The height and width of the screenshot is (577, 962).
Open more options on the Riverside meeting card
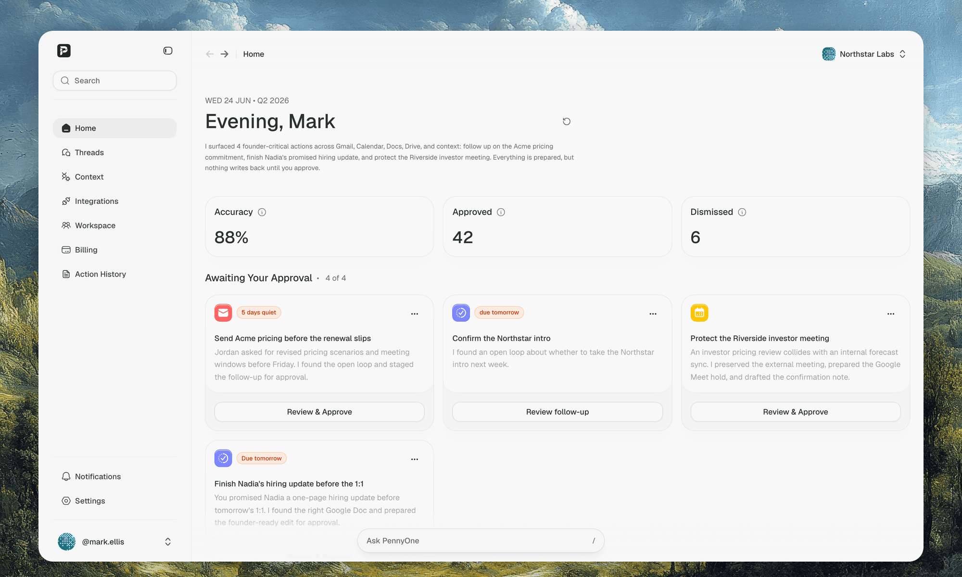point(891,314)
